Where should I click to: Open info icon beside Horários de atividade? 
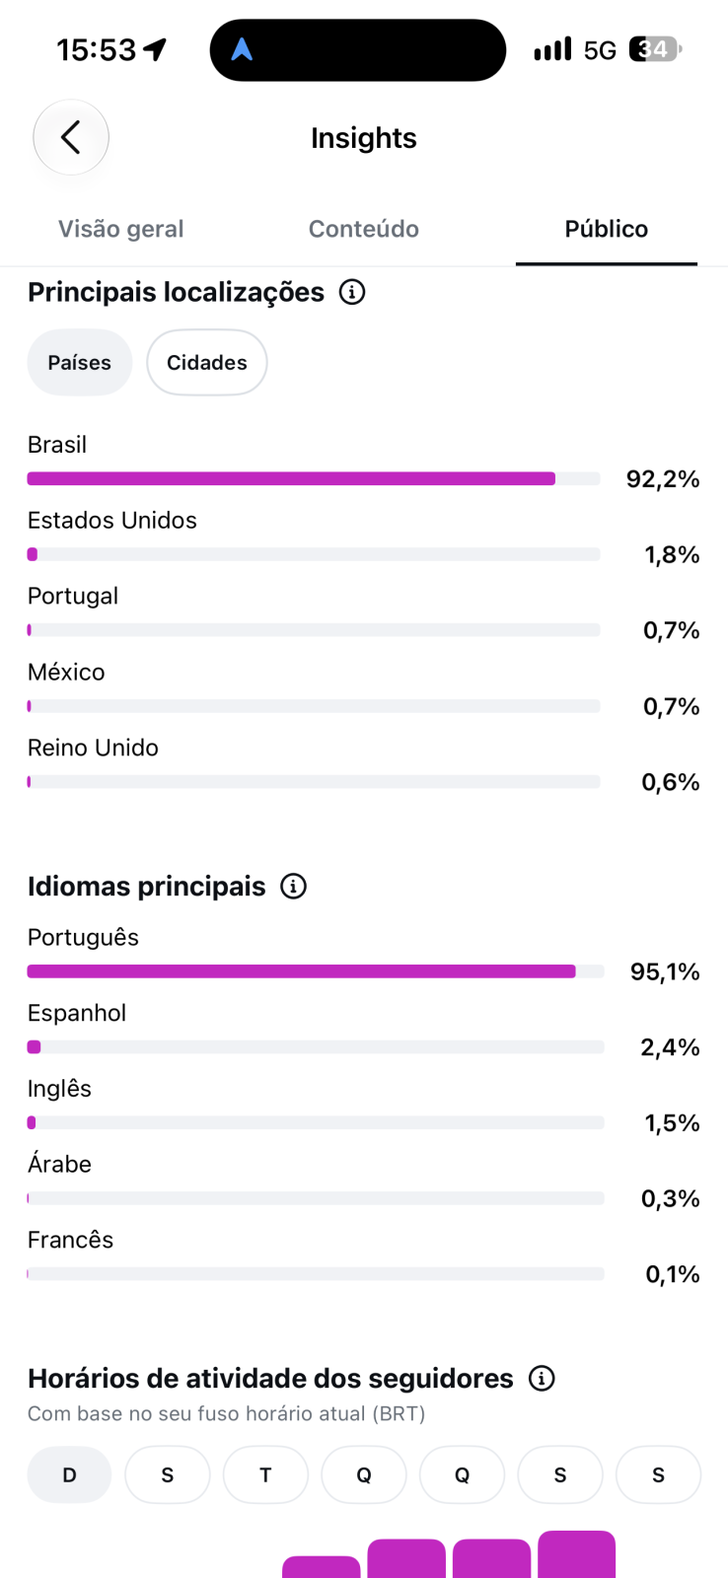(x=542, y=1378)
